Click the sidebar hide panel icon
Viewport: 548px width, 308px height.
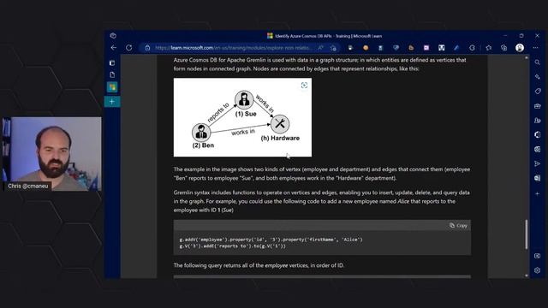pos(538,256)
